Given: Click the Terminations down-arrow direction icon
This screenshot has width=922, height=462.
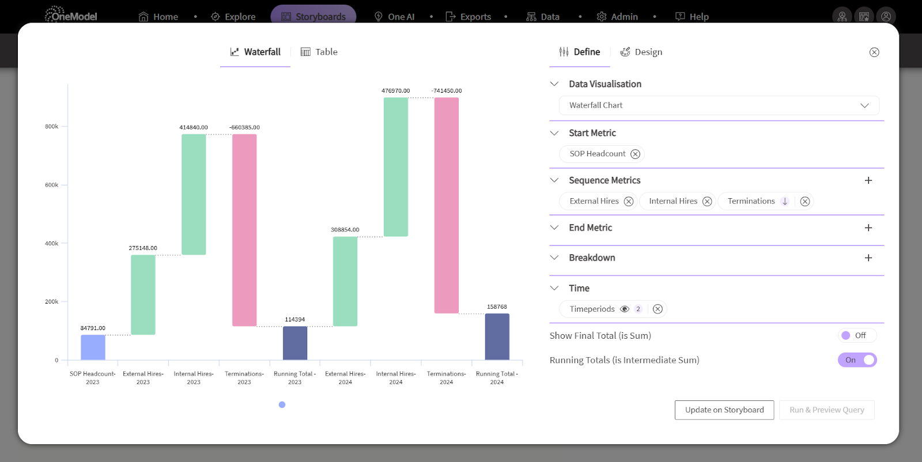Looking at the screenshot, I should 785,201.
